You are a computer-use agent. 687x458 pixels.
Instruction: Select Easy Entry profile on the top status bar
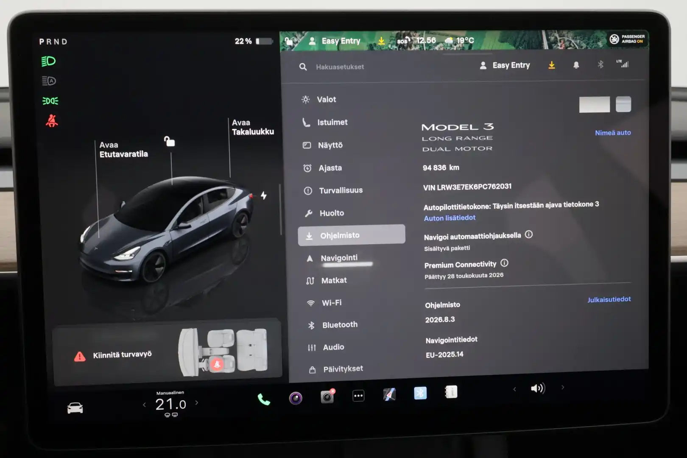click(335, 41)
